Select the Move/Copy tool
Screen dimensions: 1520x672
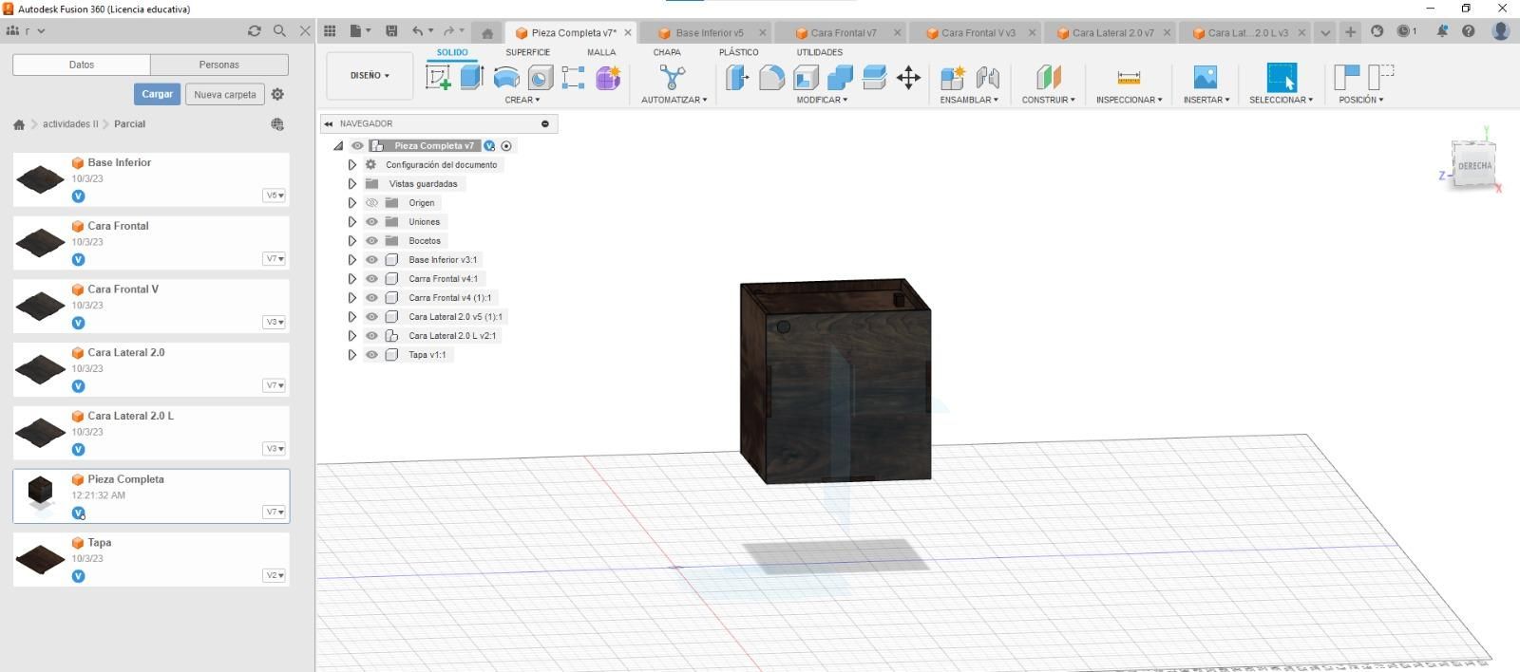(908, 77)
